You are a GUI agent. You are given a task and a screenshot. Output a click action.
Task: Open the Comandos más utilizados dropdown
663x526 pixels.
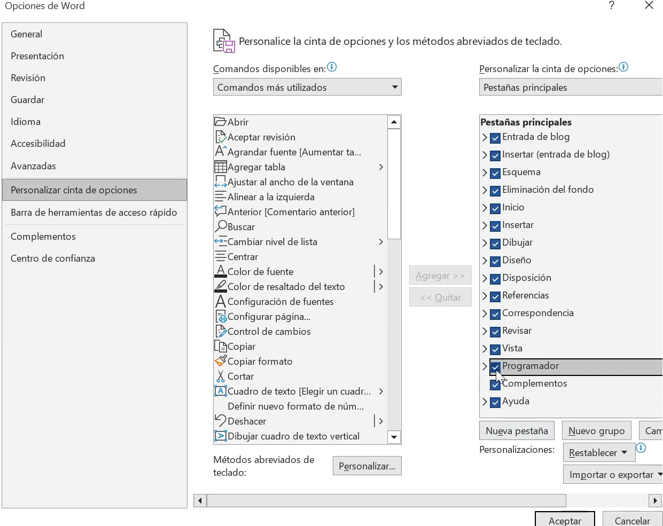307,87
